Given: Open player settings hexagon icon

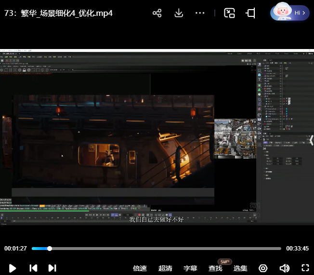Looking at the screenshot, I should click(x=263, y=268).
